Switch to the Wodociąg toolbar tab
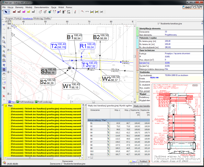The image size is (204, 167). (x=38, y=18)
